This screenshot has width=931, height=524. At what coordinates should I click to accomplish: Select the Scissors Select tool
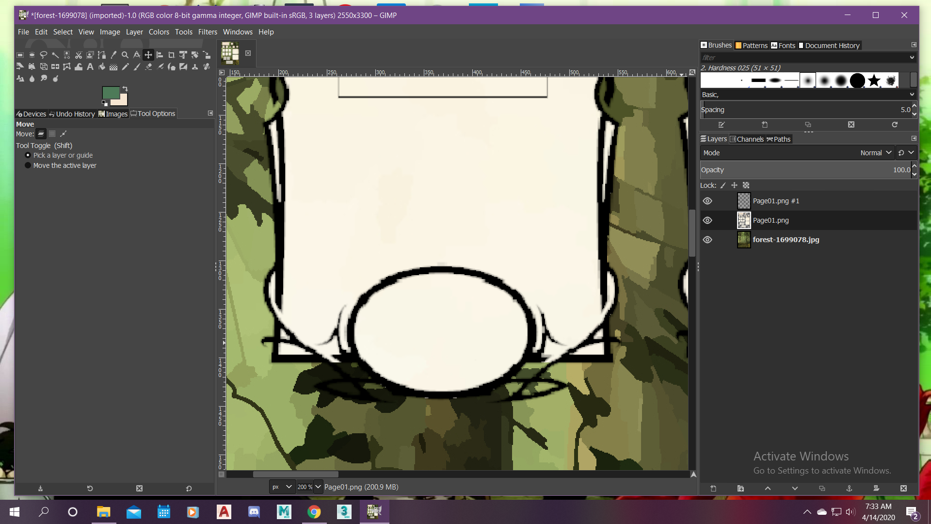pyautogui.click(x=79, y=55)
